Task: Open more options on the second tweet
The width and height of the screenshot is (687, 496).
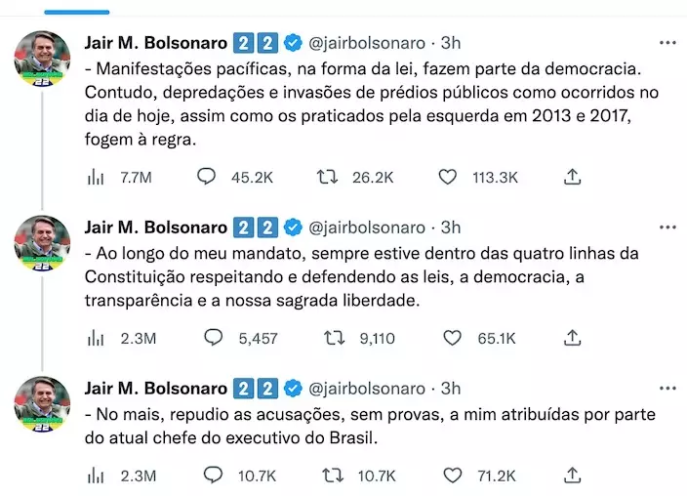Action: point(667,227)
